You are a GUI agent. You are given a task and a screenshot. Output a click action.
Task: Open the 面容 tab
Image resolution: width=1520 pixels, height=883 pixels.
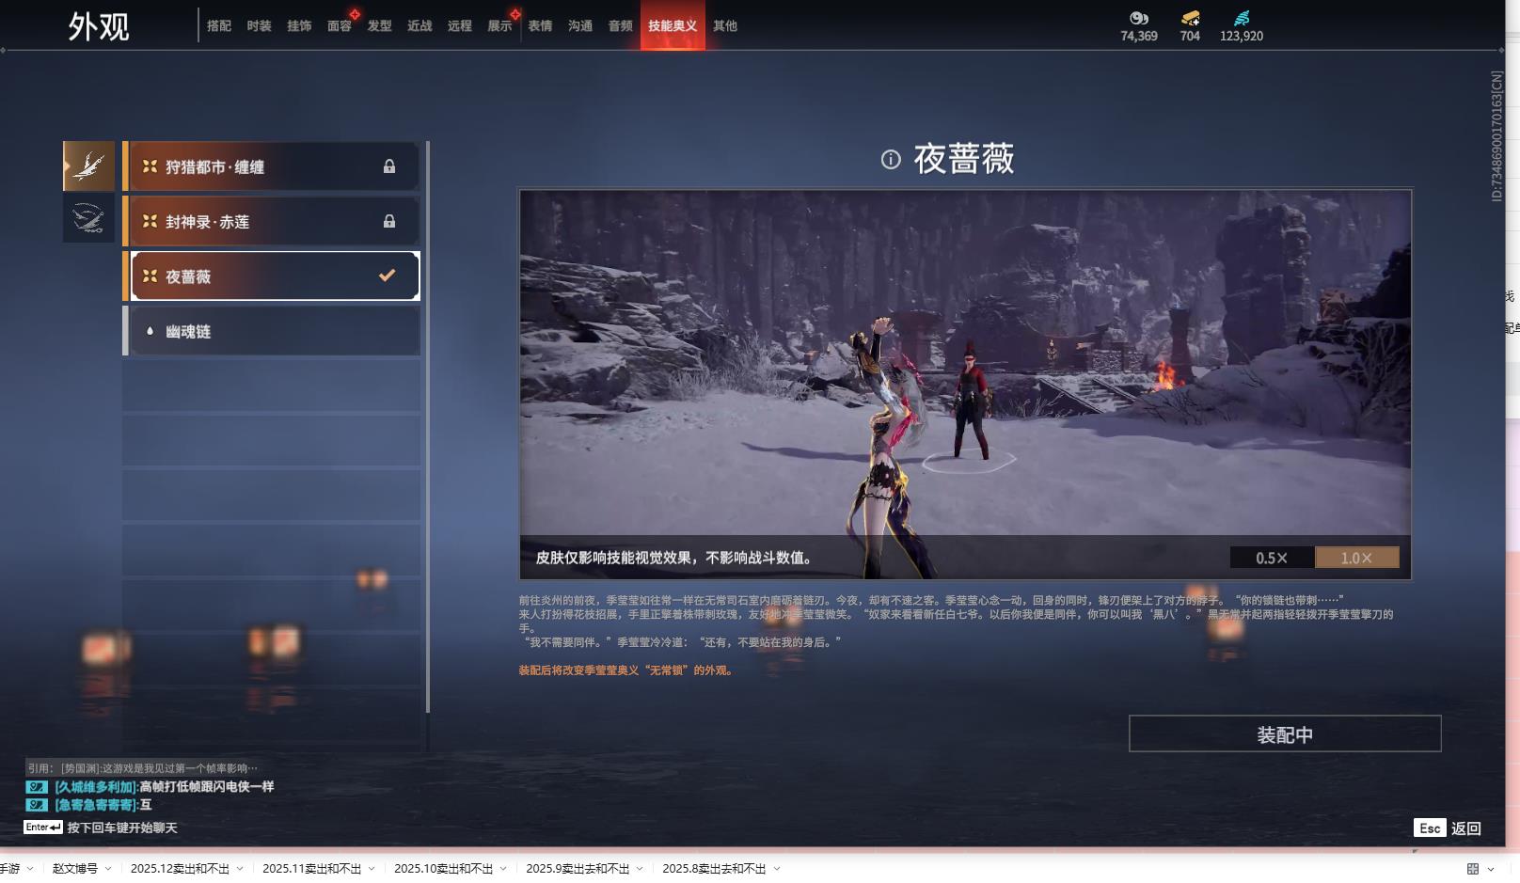[x=340, y=26]
